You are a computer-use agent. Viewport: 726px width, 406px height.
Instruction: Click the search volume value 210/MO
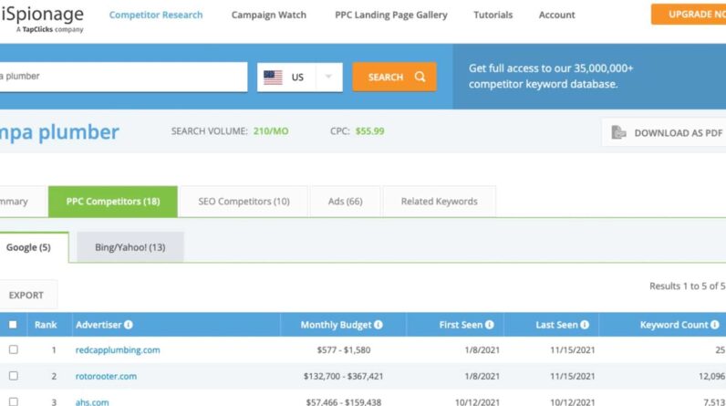271,131
